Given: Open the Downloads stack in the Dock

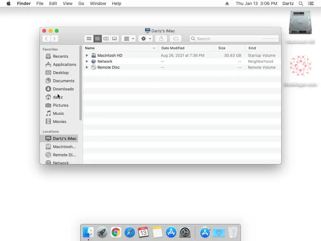Looking at the screenshot, I should tap(218, 232).
